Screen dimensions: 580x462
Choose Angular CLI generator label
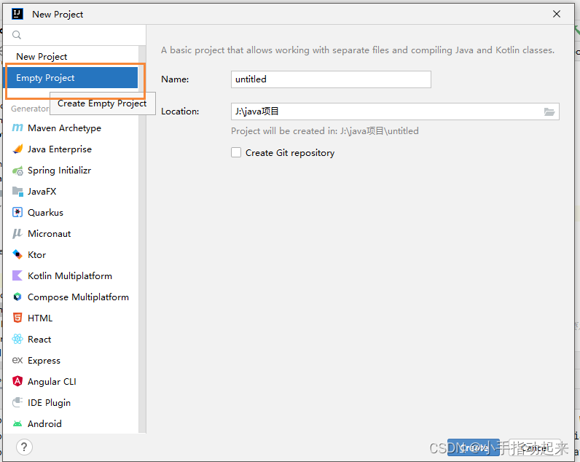(x=52, y=382)
